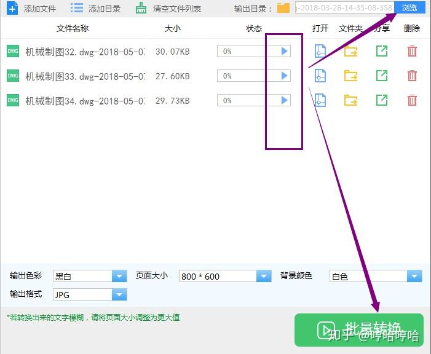Click the blue plus Add File icon
431x354 pixels.
click(12, 8)
